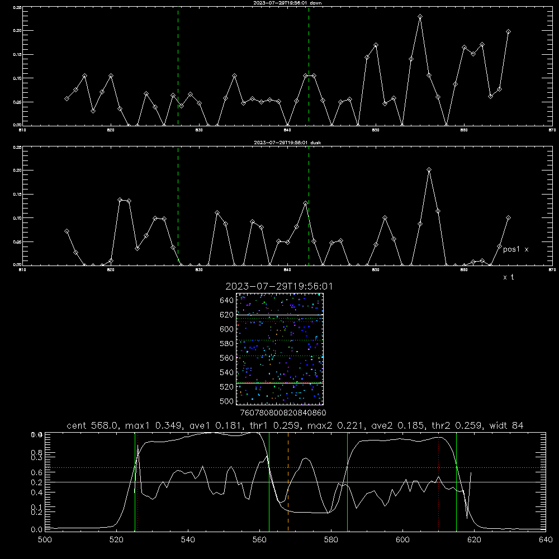Click the dotted horizontal threshold line in bottom plot
Screen dimensions: 559x559
[295, 467]
